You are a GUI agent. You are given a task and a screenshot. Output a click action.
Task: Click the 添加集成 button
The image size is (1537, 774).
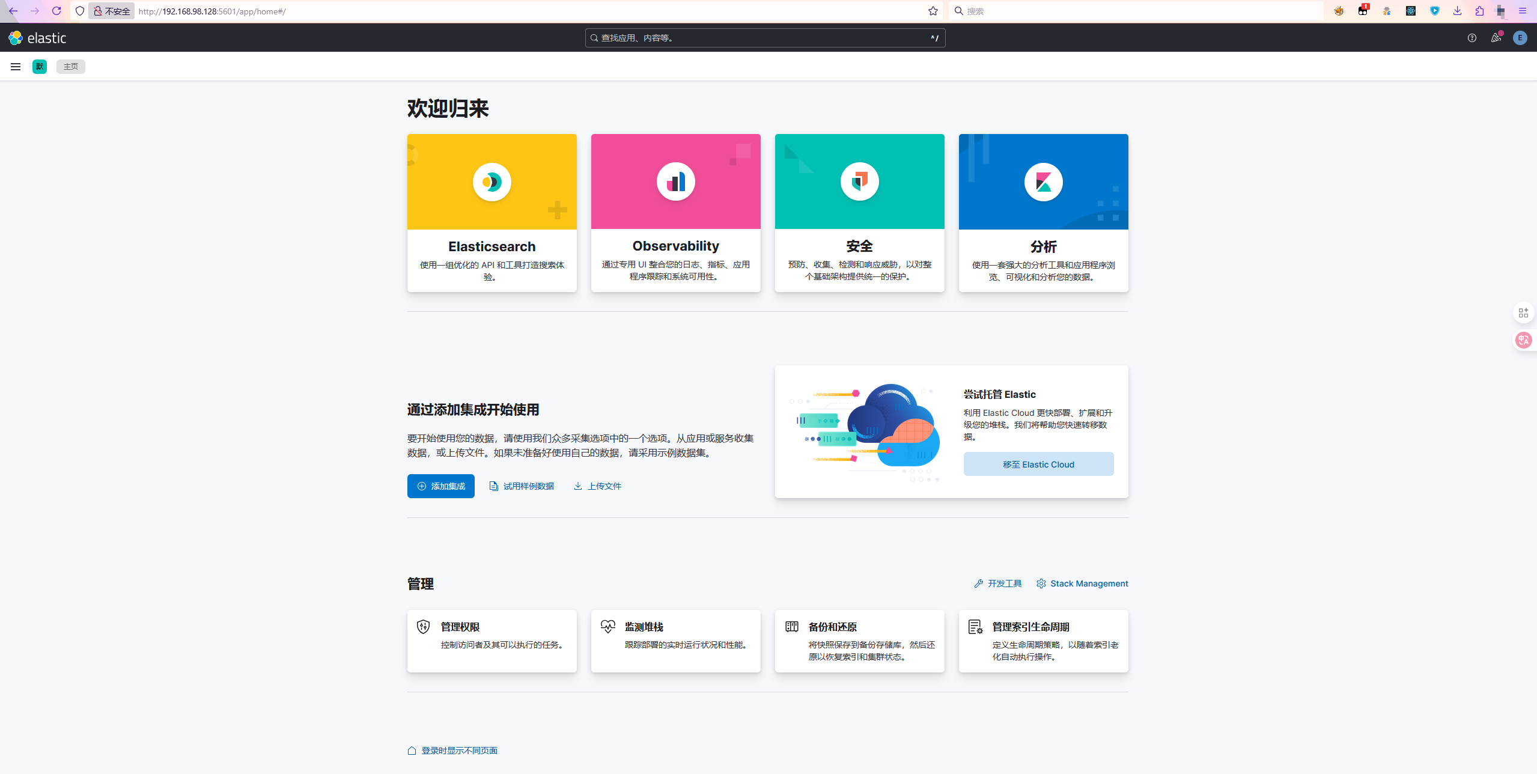(x=441, y=486)
